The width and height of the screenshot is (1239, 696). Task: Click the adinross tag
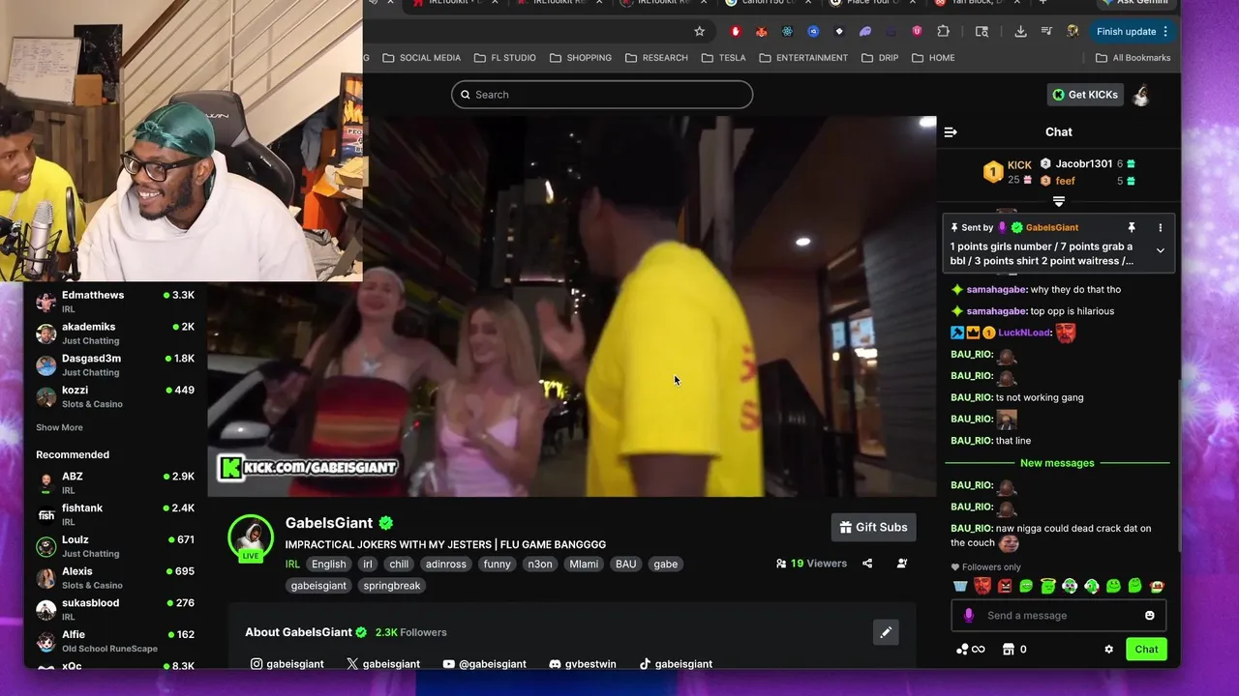[x=446, y=565]
